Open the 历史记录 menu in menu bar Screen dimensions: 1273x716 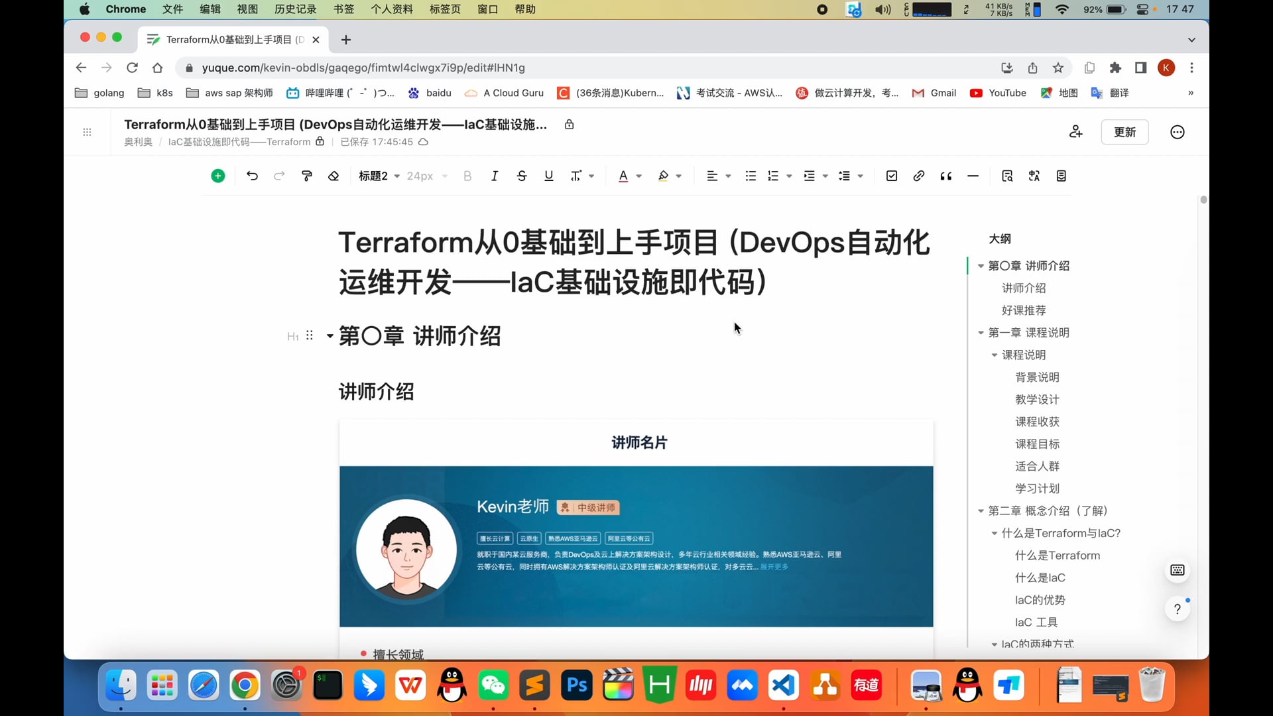(x=295, y=9)
